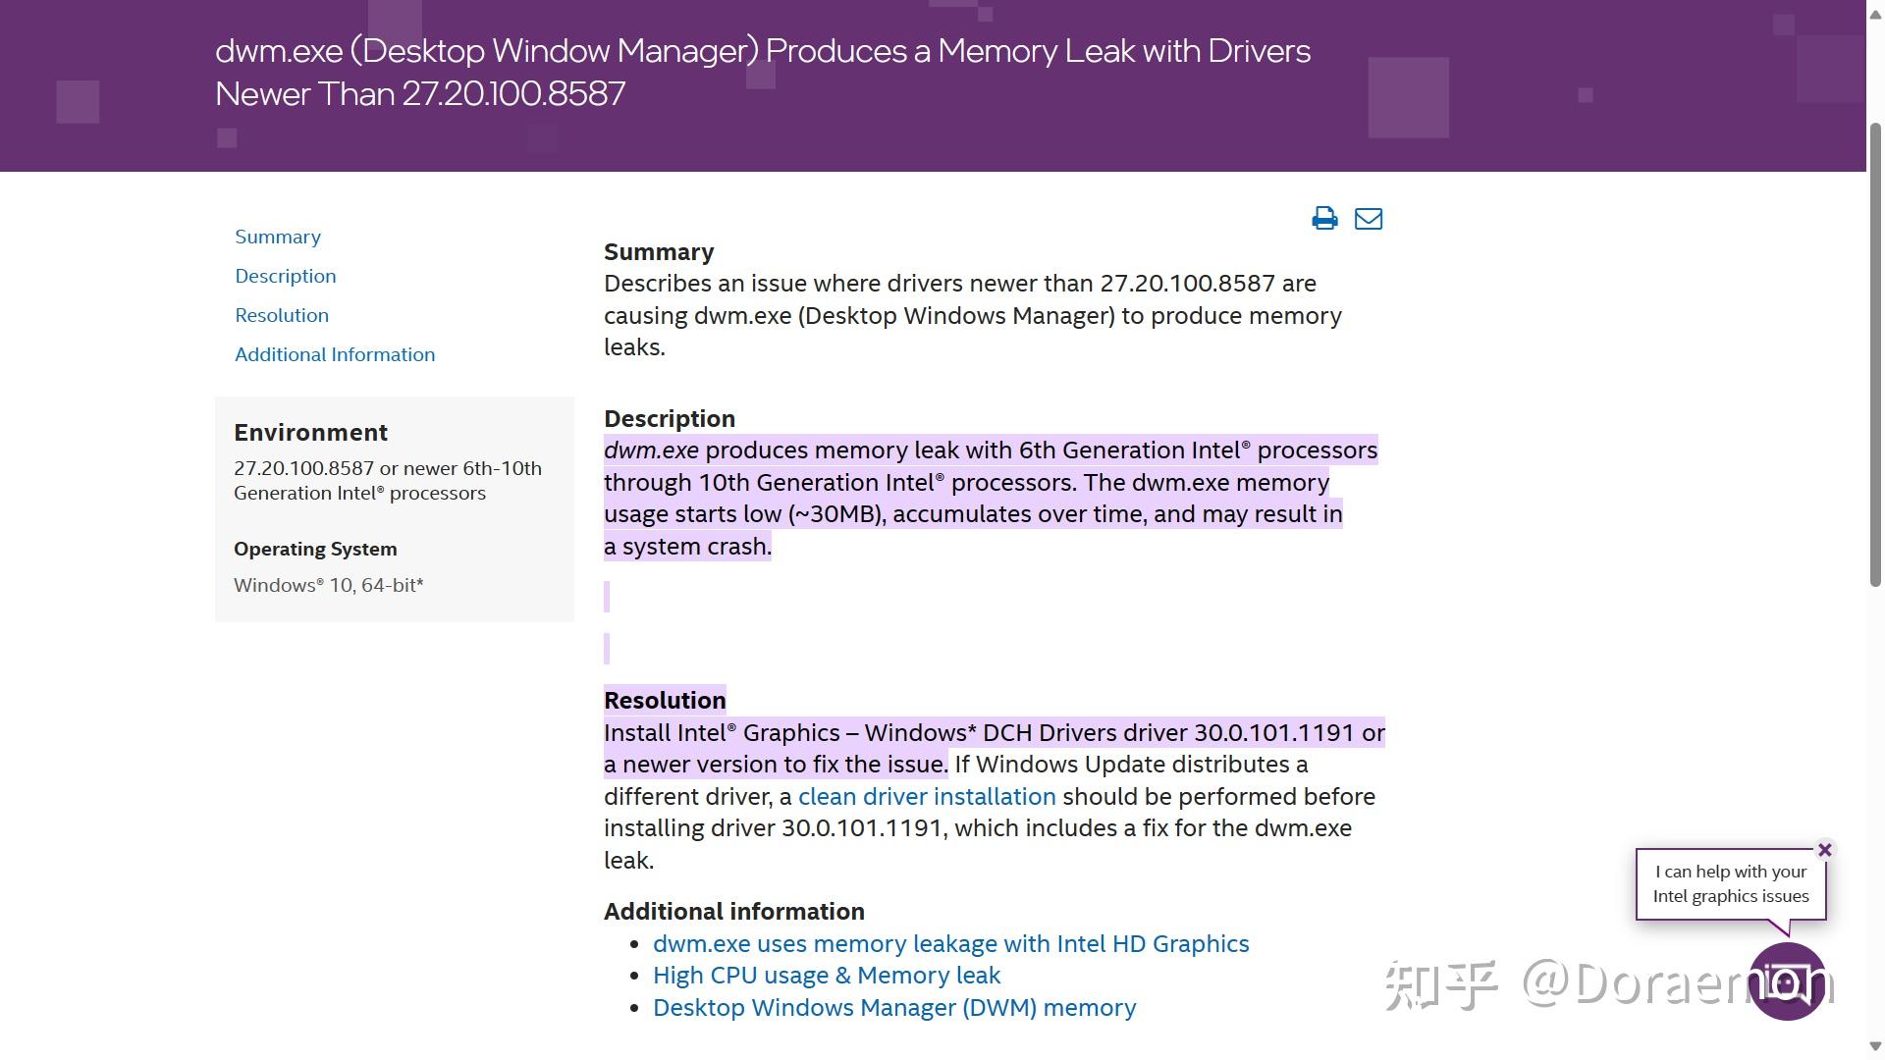This screenshot has height=1060, width=1885.
Task: Click the 'I can help' chat message
Action: click(1730, 883)
